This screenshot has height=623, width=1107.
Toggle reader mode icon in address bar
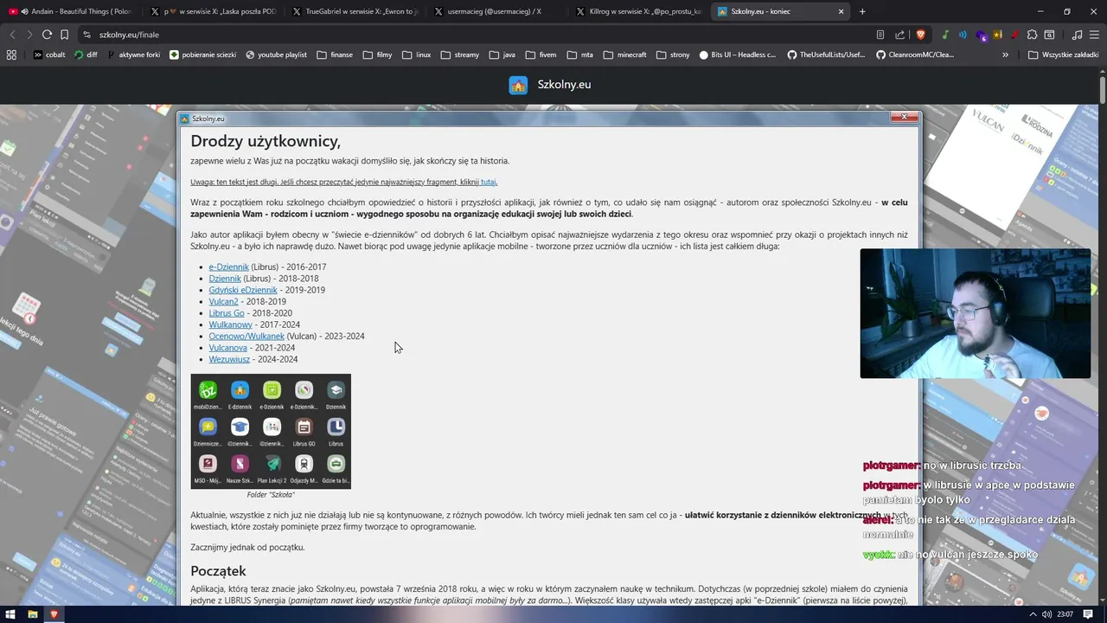point(880,35)
